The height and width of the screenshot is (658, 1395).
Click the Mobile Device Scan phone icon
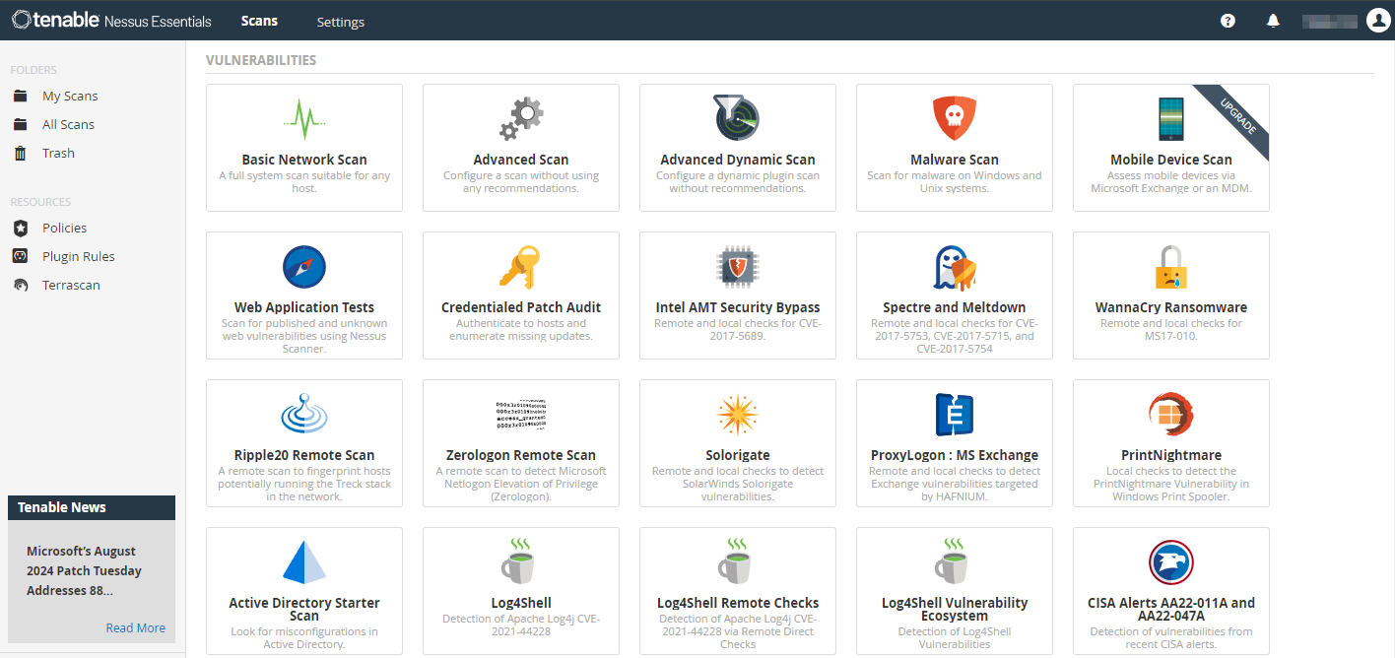[x=1171, y=119]
